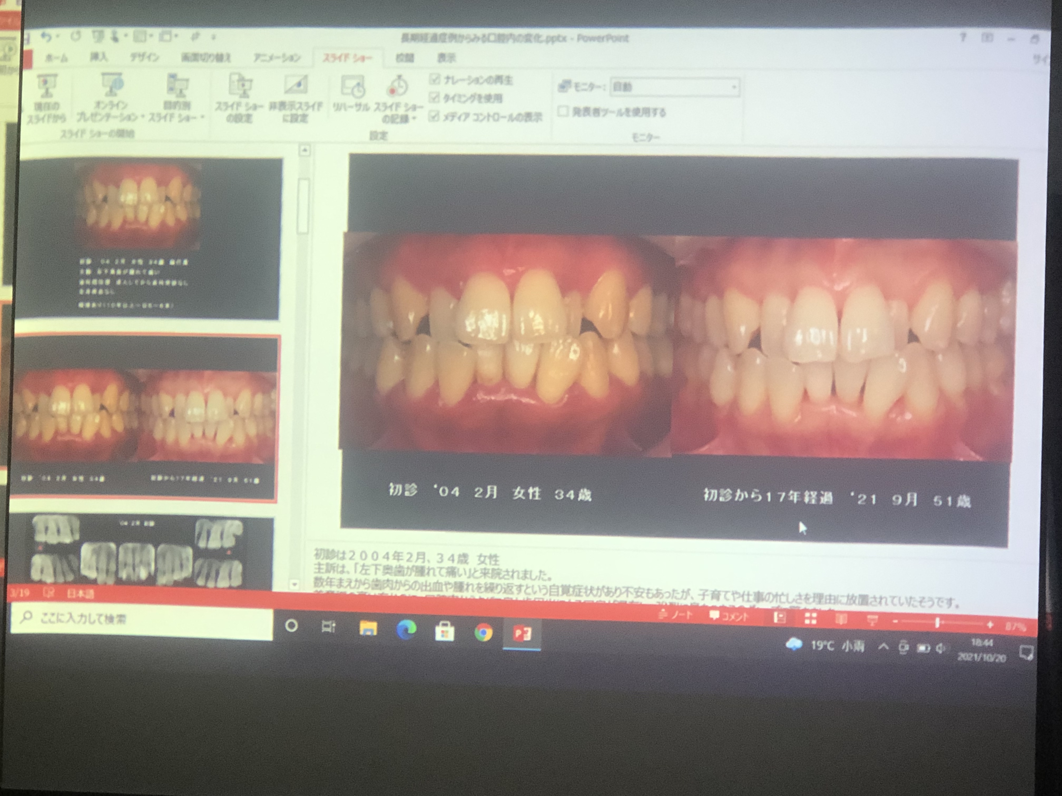Toggle use timings (タイミングを使用) checkbox
Image resolution: width=1062 pixels, height=796 pixels.
click(x=434, y=97)
